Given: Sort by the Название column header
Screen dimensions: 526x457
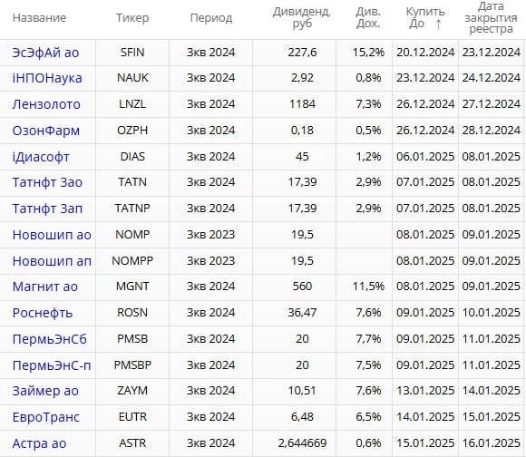Looking at the screenshot, I should (x=39, y=18).
